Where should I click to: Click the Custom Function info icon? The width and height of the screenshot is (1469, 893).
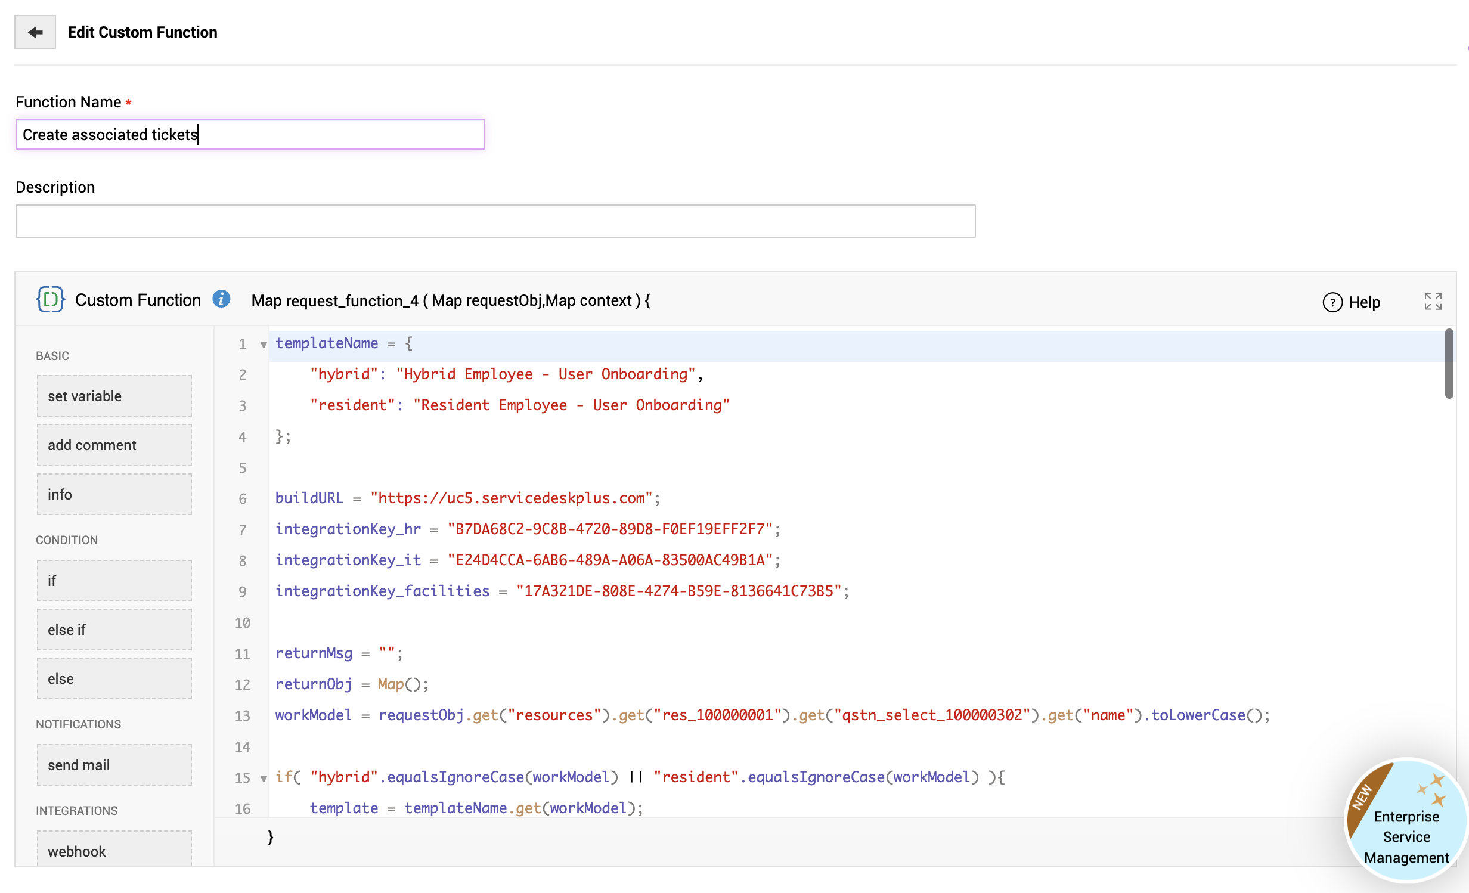click(221, 299)
